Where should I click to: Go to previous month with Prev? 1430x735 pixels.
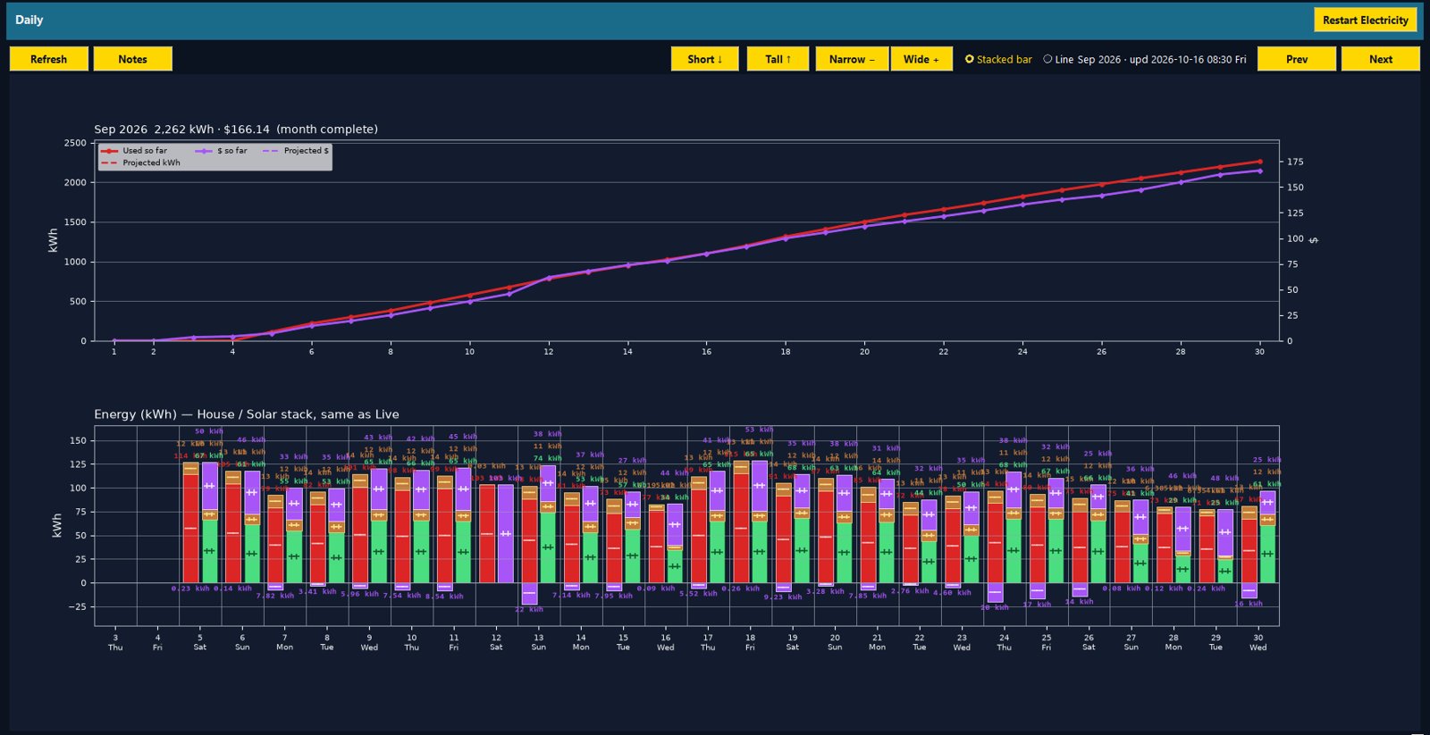pos(1297,59)
